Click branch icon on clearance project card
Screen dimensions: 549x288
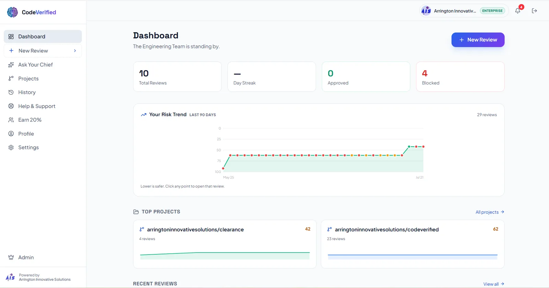142,229
